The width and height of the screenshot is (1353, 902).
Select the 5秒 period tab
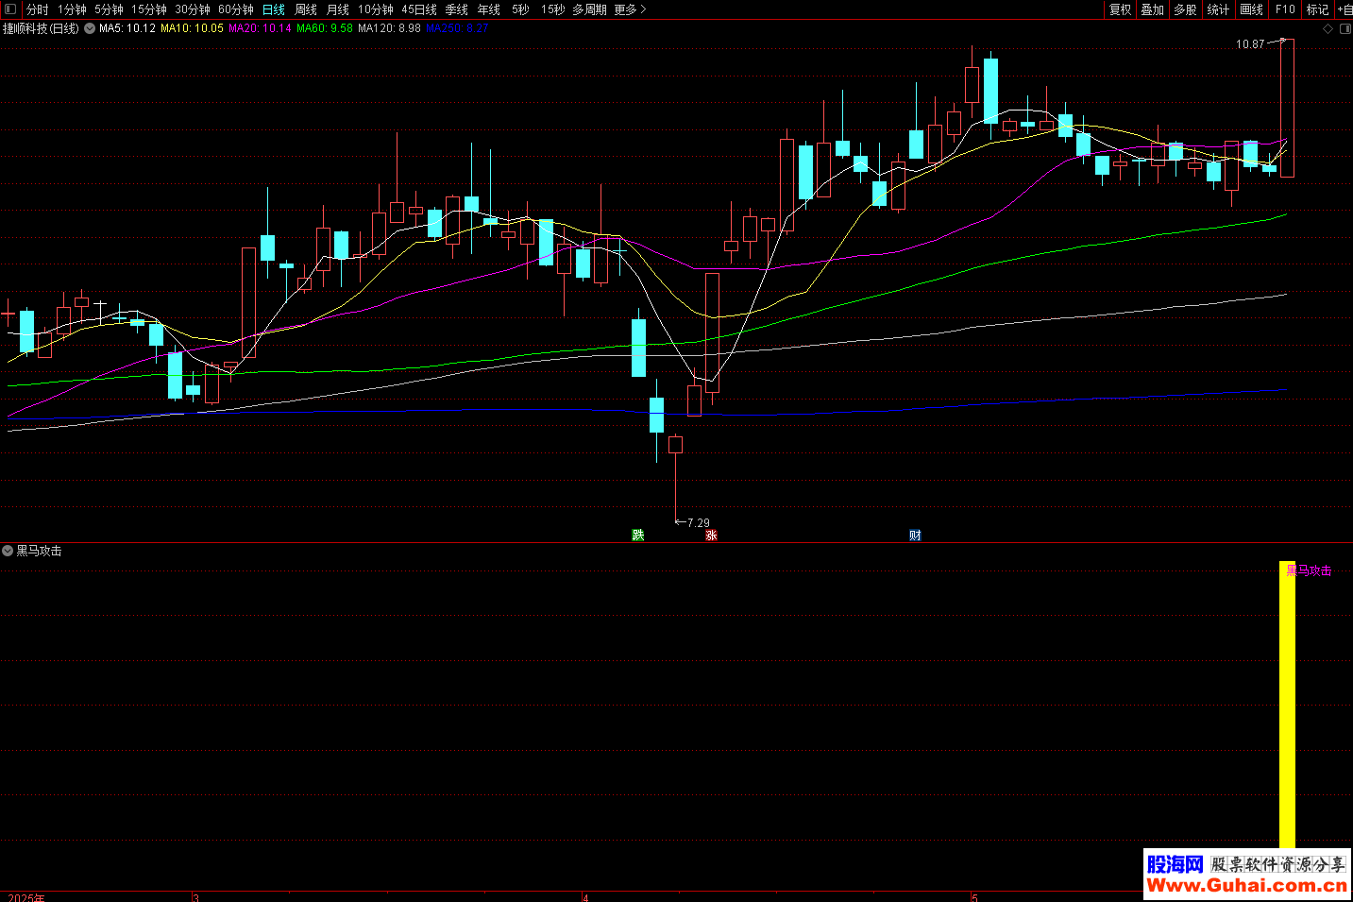(521, 9)
